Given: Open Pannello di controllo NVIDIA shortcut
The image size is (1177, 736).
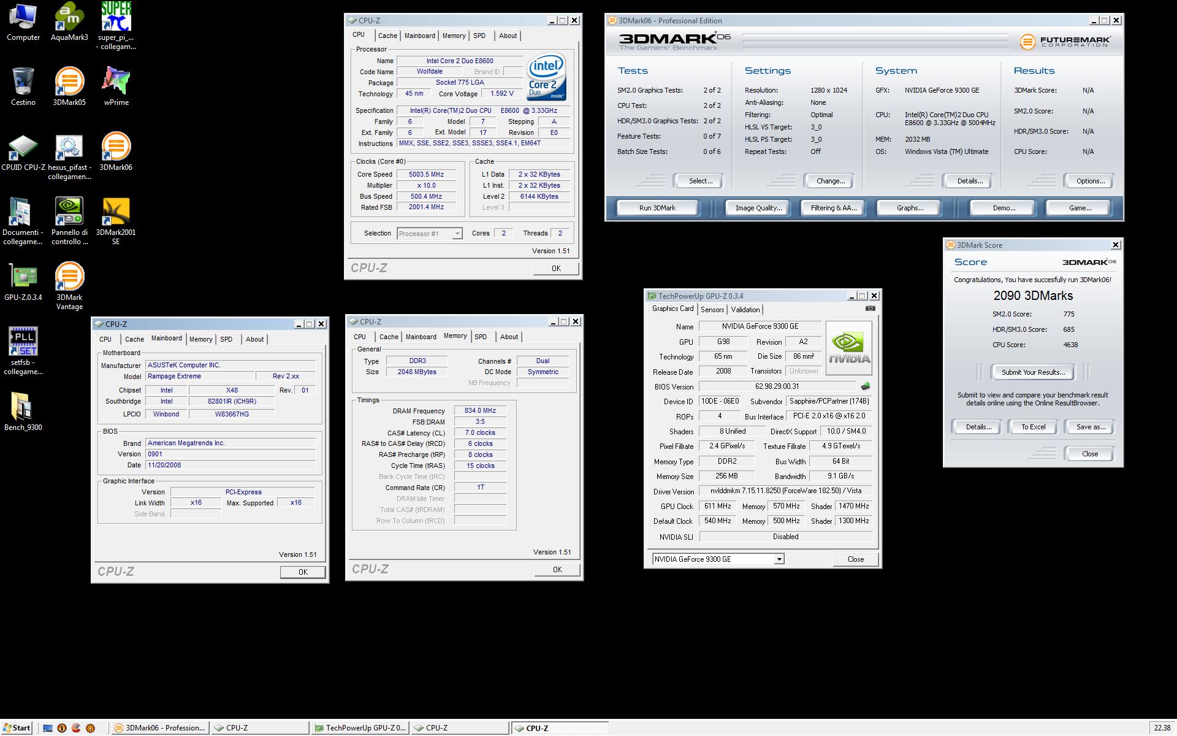Looking at the screenshot, I should (x=69, y=221).
